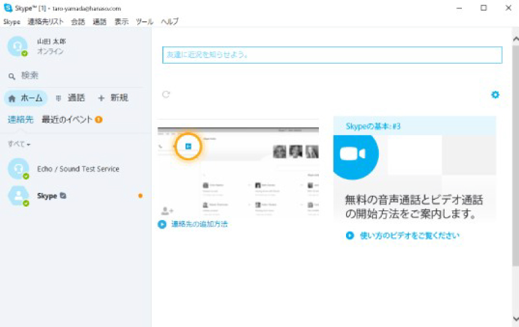Click 山田 太郎 profile avatar
This screenshot has width=519, height=327.
(x=17, y=46)
